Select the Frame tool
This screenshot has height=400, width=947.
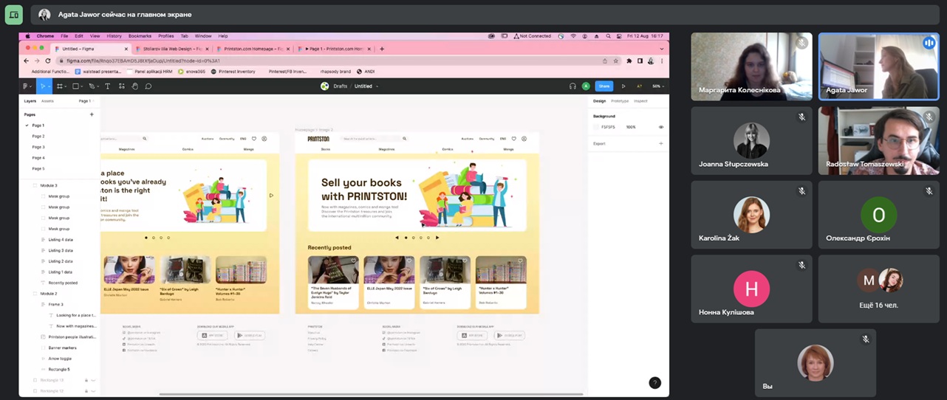pos(59,86)
